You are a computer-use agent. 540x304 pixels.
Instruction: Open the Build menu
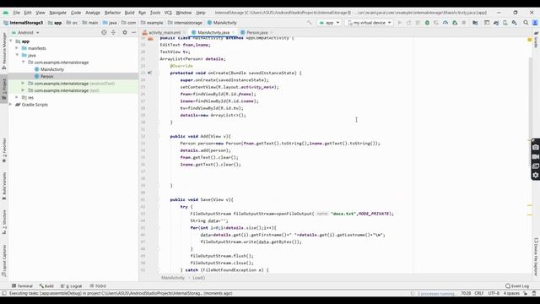[x=129, y=13]
